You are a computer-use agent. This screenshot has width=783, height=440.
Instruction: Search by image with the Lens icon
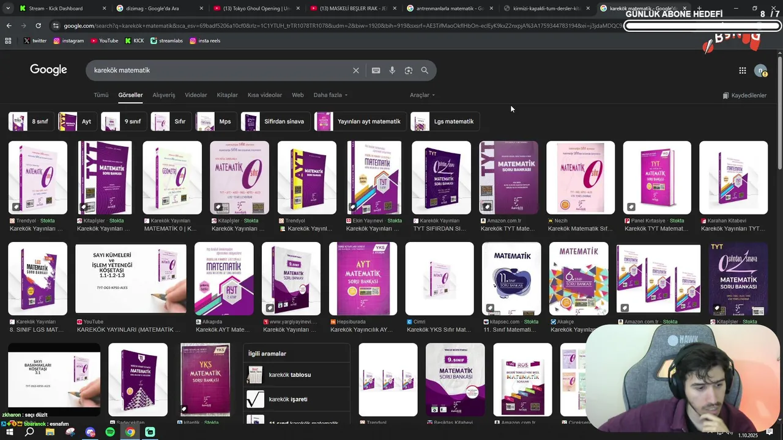point(409,70)
